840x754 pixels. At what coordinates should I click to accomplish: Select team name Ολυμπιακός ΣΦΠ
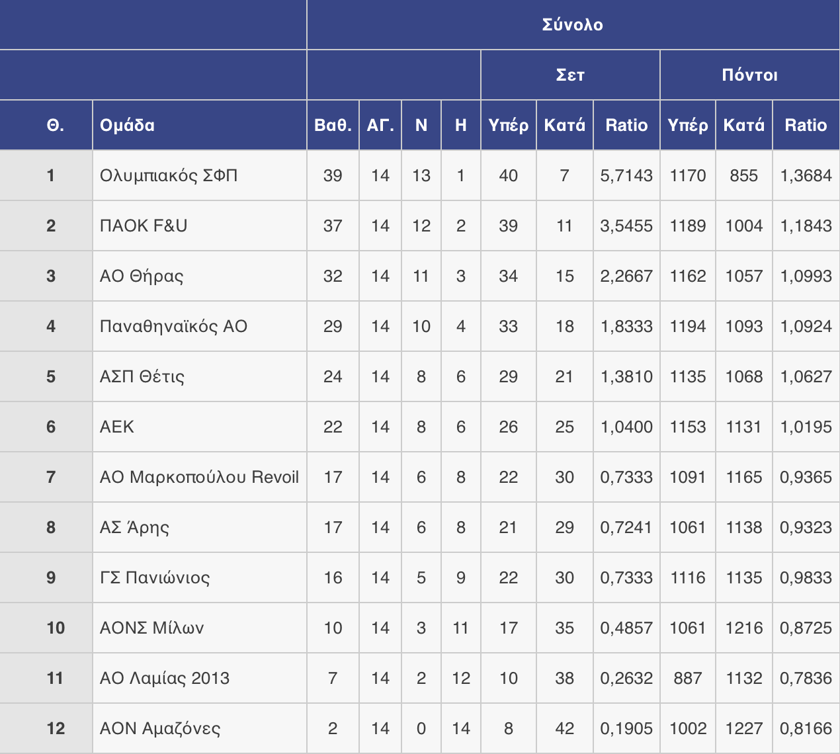tap(169, 175)
